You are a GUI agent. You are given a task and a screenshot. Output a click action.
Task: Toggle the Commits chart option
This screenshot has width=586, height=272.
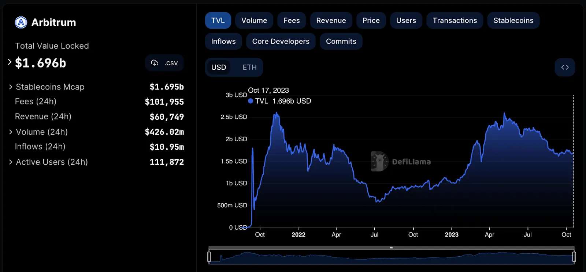click(341, 41)
